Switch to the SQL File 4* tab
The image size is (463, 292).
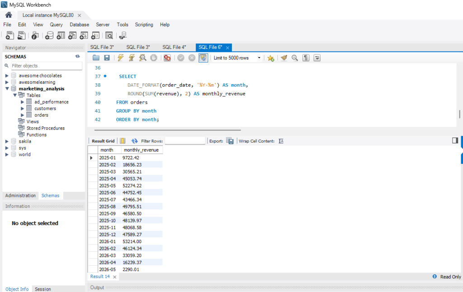click(174, 47)
